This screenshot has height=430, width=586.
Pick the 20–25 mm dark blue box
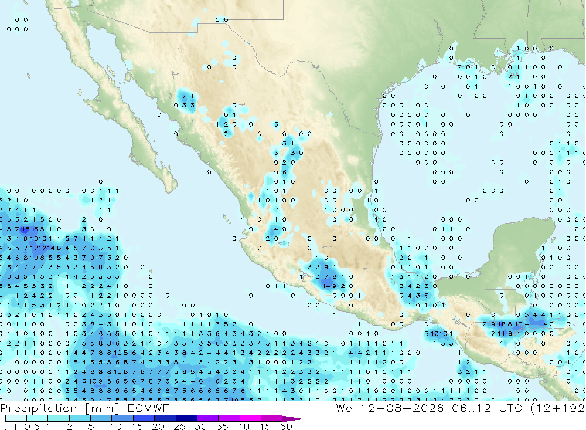pyautogui.click(x=165, y=418)
